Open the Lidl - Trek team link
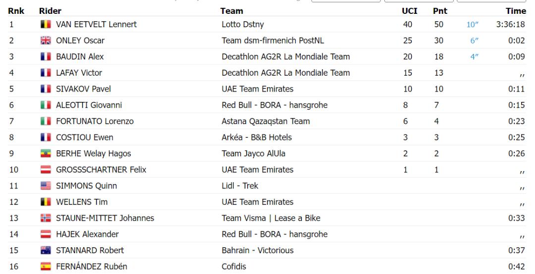 (x=240, y=186)
